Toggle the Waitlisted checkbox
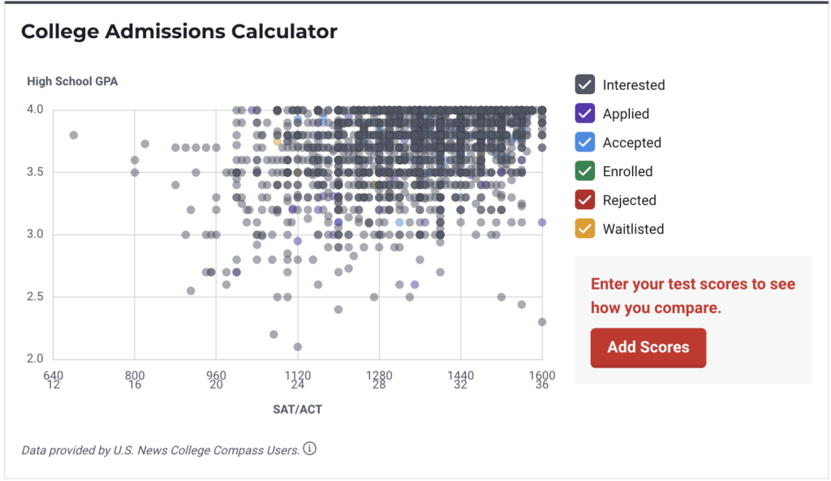 click(x=585, y=229)
